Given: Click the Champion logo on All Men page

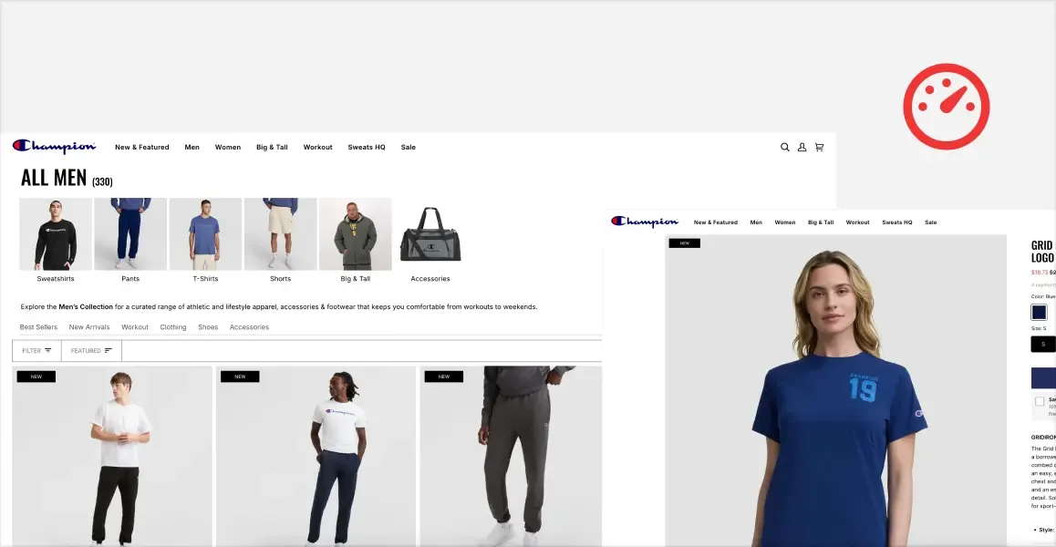Looking at the screenshot, I should click(x=54, y=146).
